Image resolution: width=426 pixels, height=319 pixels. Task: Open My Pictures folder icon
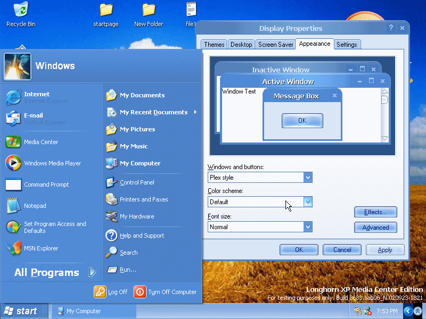111,129
